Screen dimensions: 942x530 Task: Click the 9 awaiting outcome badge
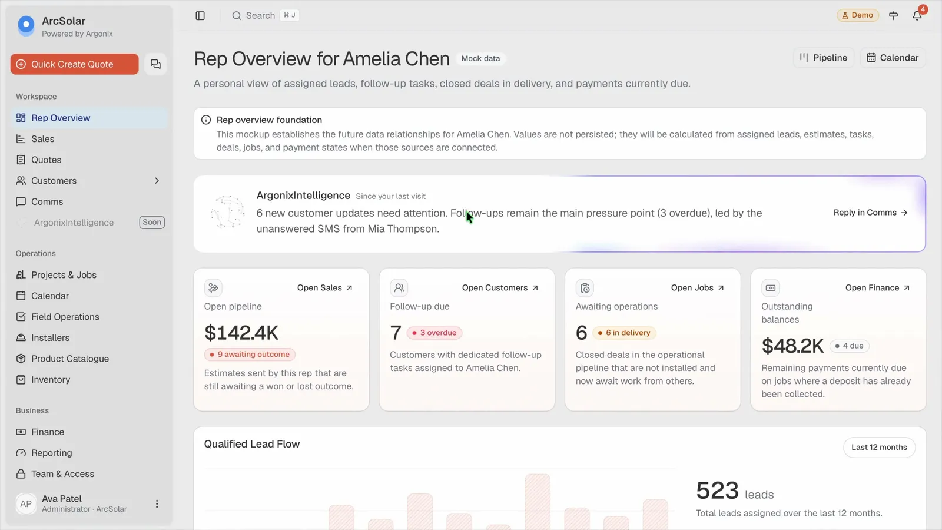(250, 355)
